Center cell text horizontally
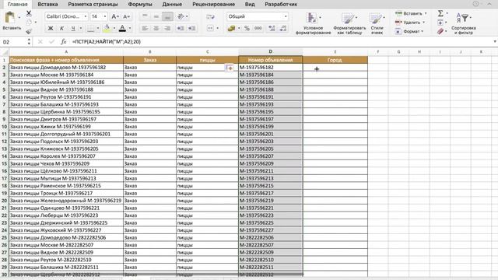The image size is (498, 280). point(156,28)
